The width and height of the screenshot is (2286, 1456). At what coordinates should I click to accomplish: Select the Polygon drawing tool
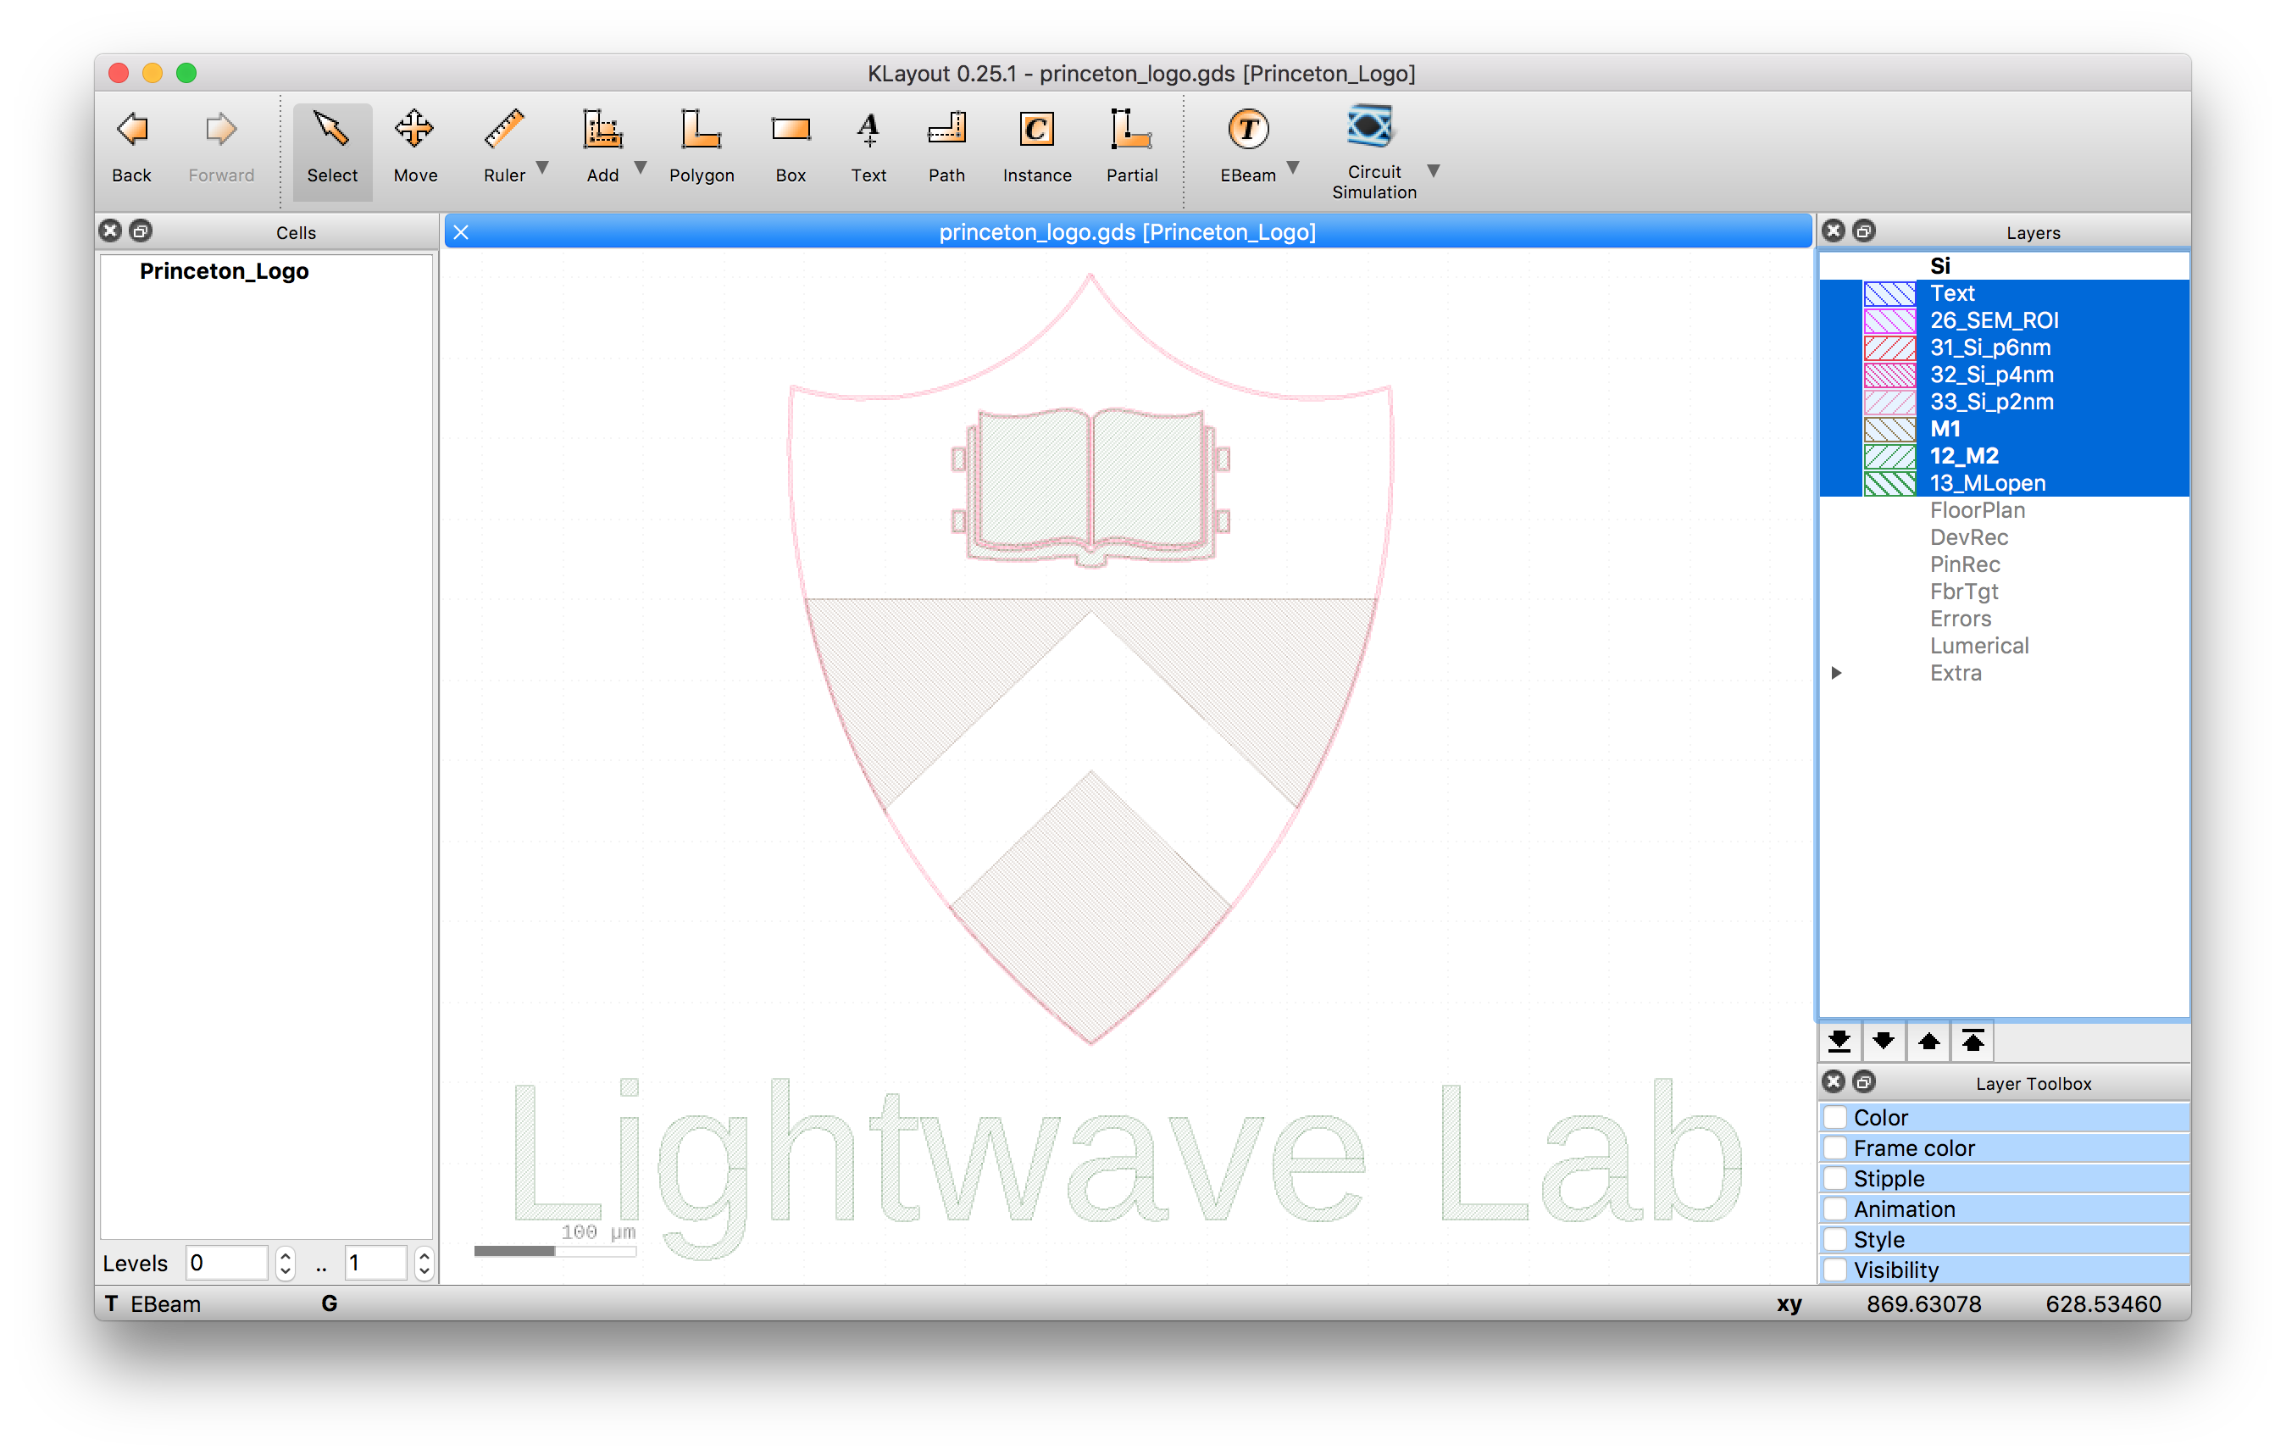point(702,147)
